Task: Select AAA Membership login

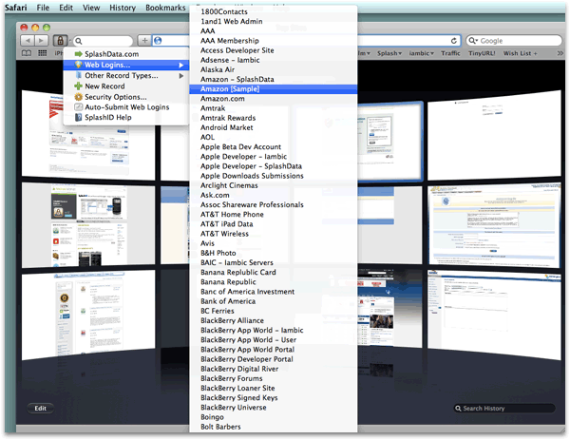Action: tap(273, 41)
